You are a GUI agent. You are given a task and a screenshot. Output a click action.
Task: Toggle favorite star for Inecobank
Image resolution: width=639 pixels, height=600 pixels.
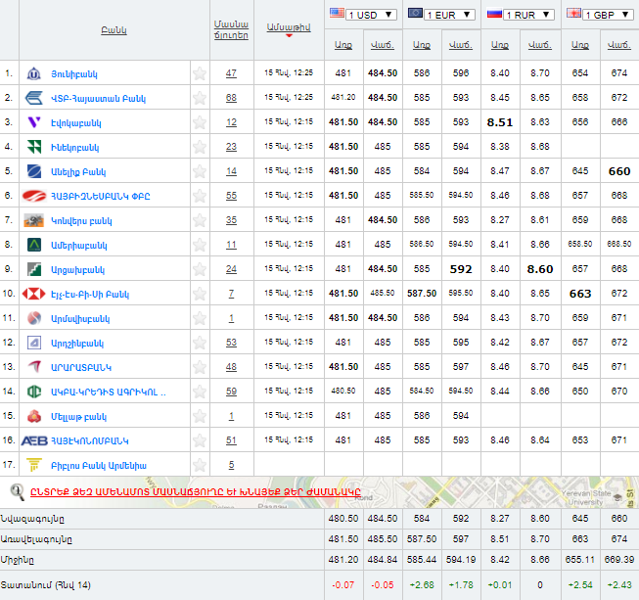click(x=200, y=147)
